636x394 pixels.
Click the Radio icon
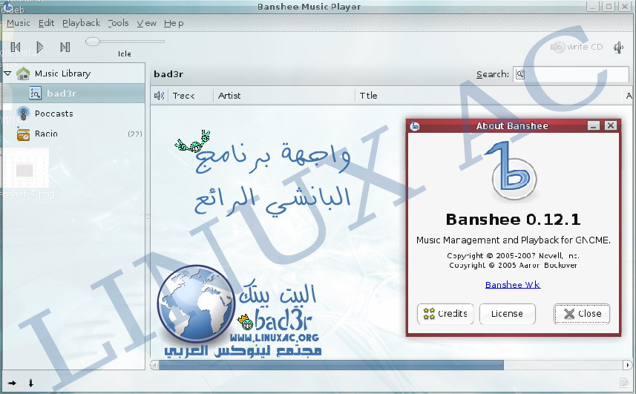pos(23,134)
